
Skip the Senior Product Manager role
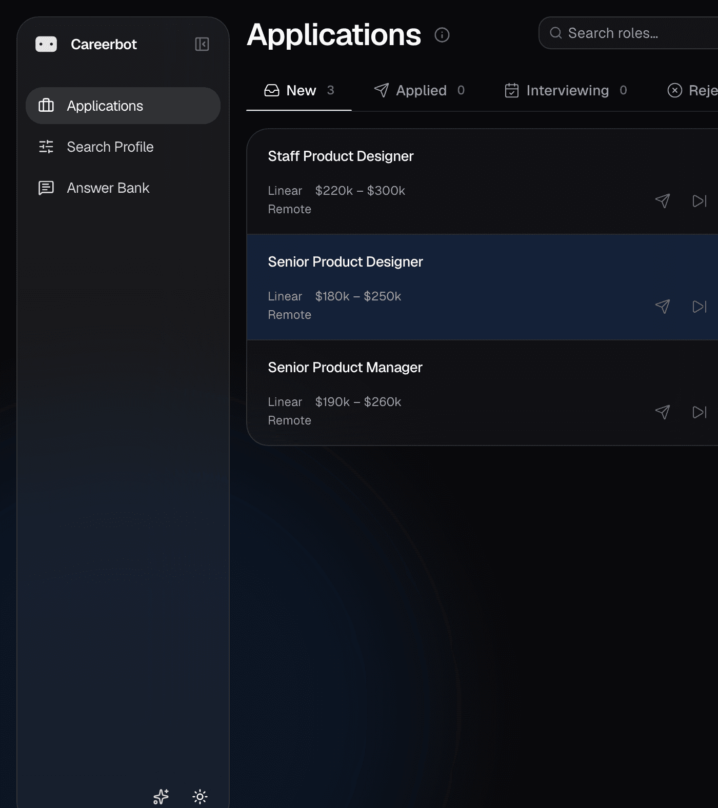[x=700, y=412]
